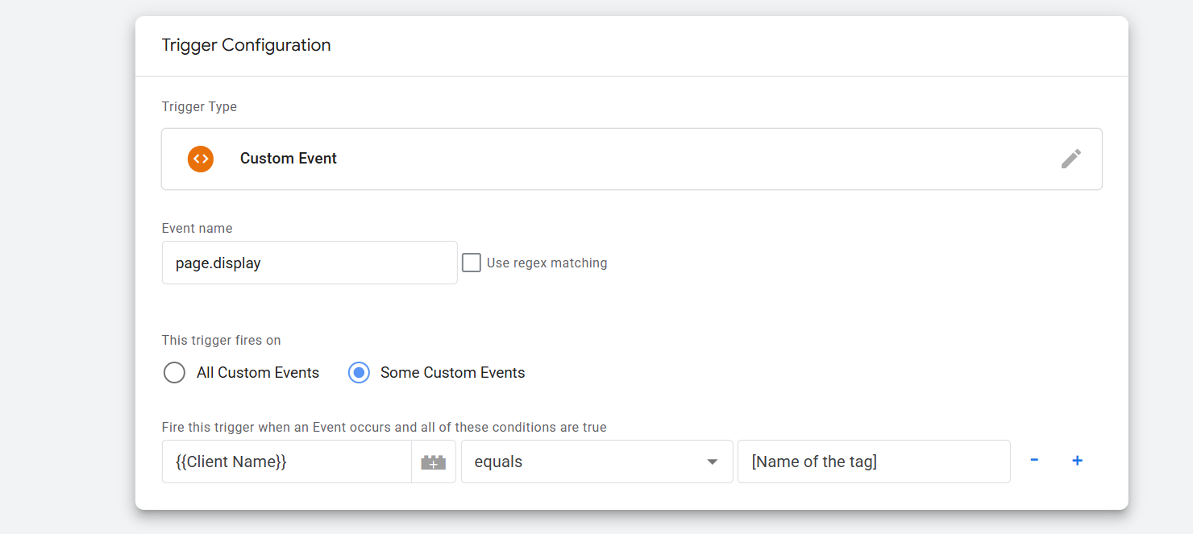The image size is (1193, 534).
Task: Add a new condition with the plus icon
Action: tap(1077, 461)
